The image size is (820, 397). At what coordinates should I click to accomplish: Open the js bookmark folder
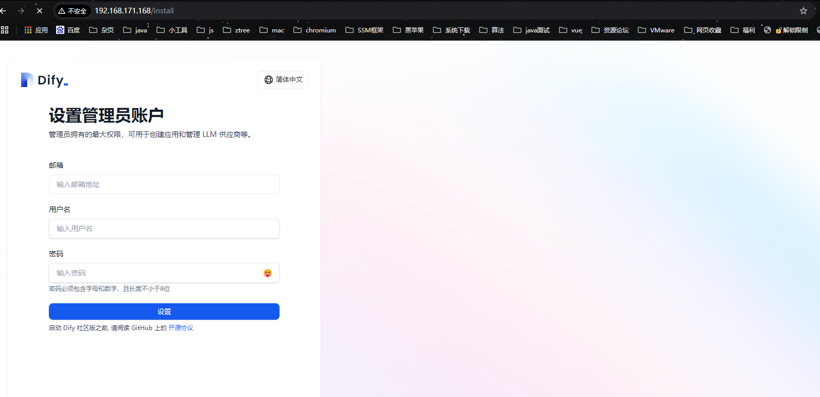coord(205,30)
